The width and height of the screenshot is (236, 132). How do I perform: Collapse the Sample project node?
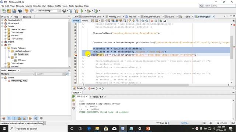[2, 26]
